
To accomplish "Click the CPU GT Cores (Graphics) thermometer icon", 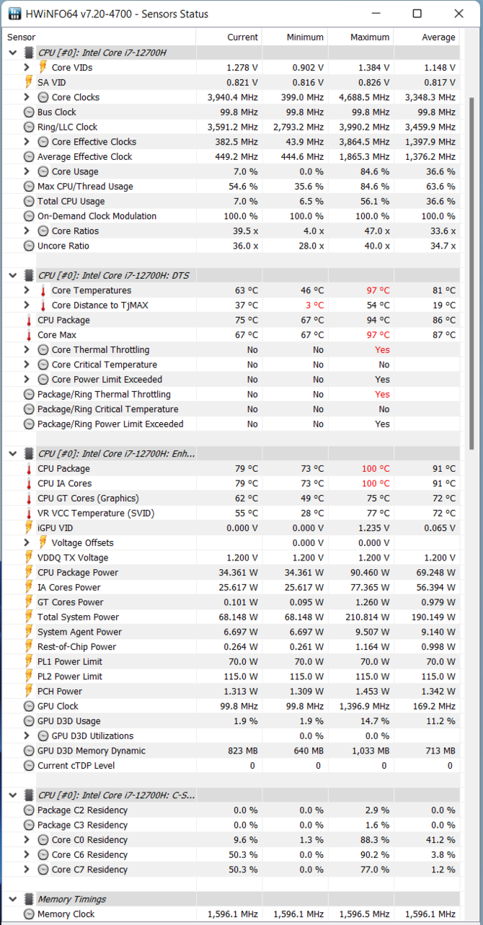I will click(29, 498).
